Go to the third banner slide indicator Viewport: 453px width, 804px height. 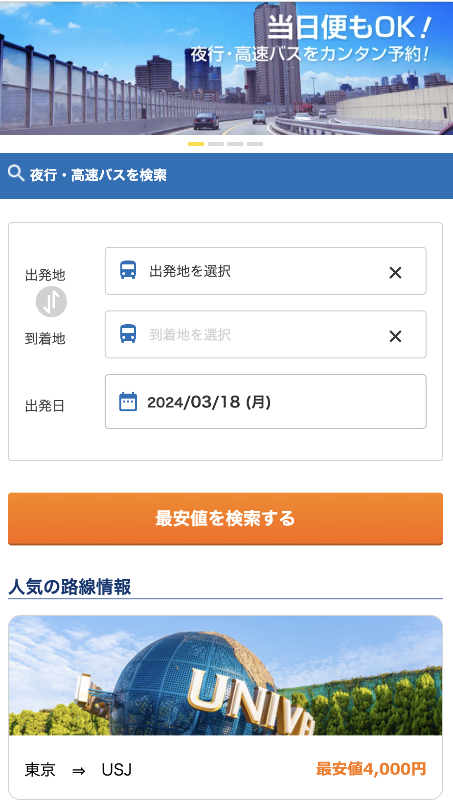pos(235,144)
